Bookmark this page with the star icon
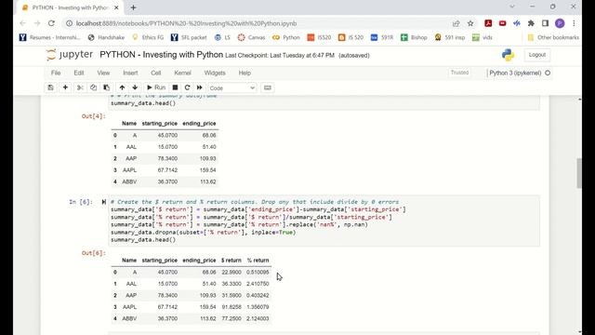The image size is (595, 335). click(470, 23)
